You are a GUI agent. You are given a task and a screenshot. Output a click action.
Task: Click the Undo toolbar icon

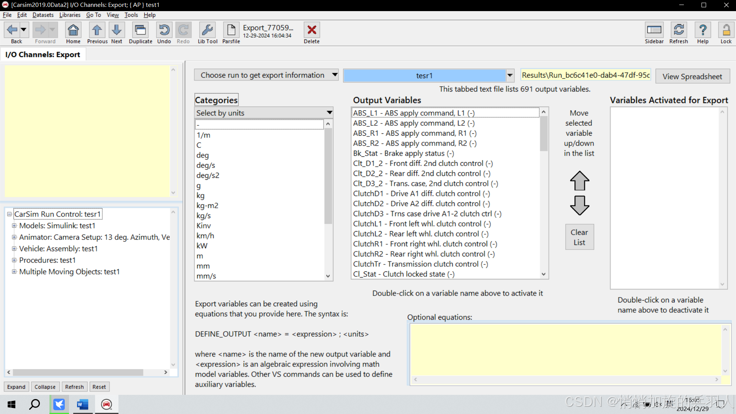coord(164,33)
